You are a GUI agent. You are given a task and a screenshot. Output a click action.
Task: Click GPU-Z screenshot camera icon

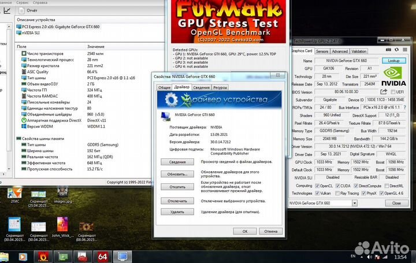click(x=388, y=50)
